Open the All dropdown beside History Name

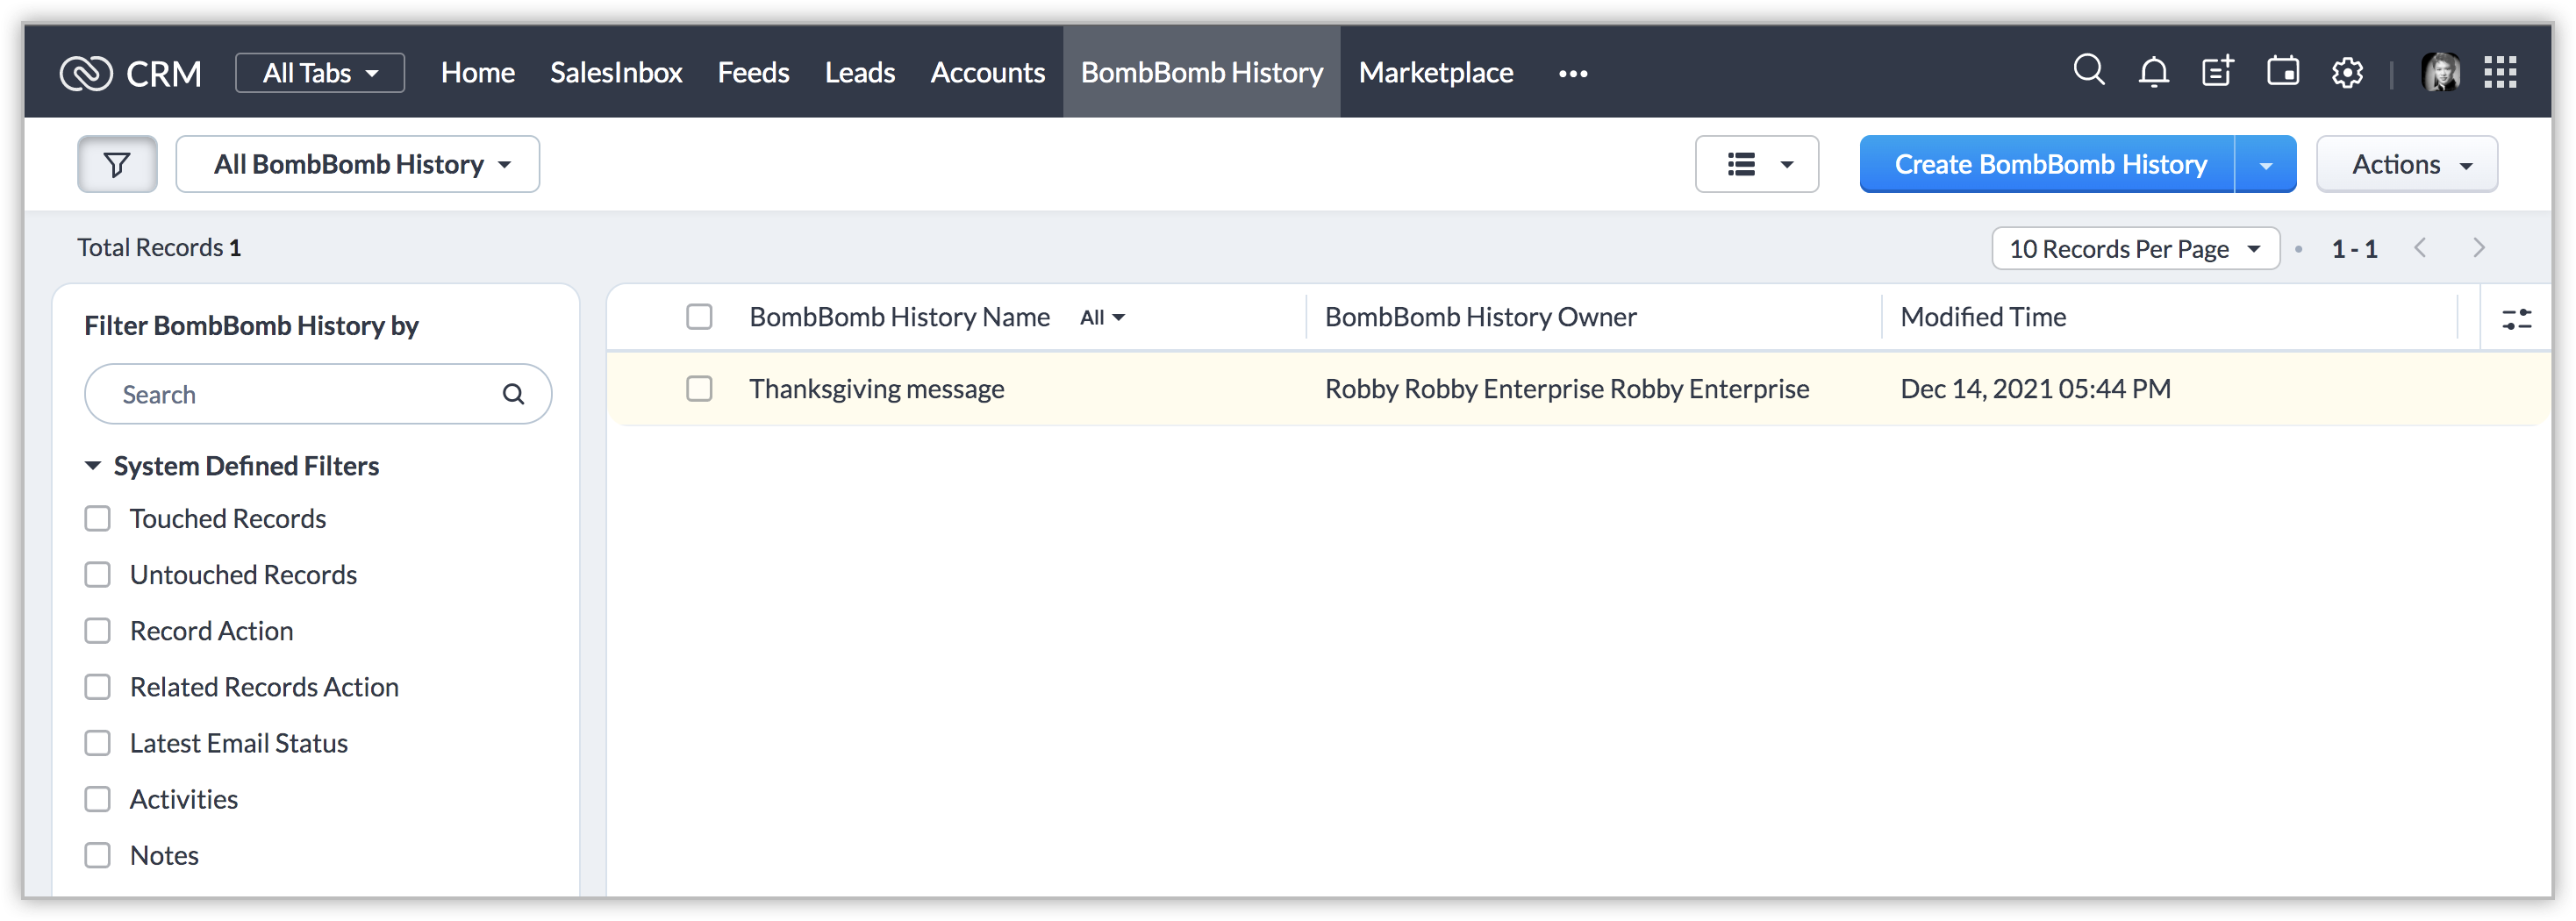click(1102, 318)
